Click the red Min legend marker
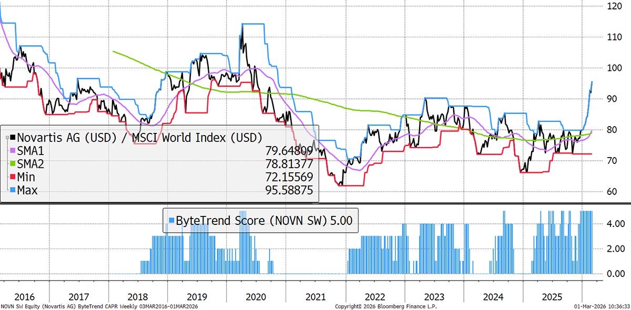Viewport: 631px width, 310px height. [x=13, y=177]
